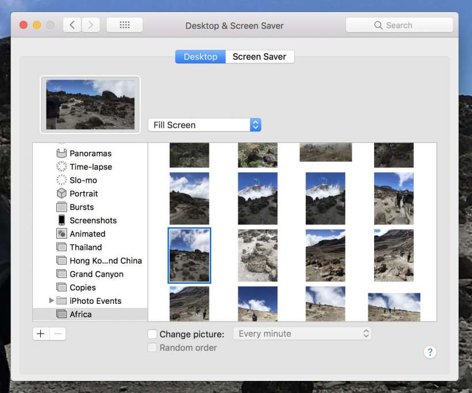Click the current desktop preview image
Image resolution: width=472 pixels, height=393 pixels.
90,104
